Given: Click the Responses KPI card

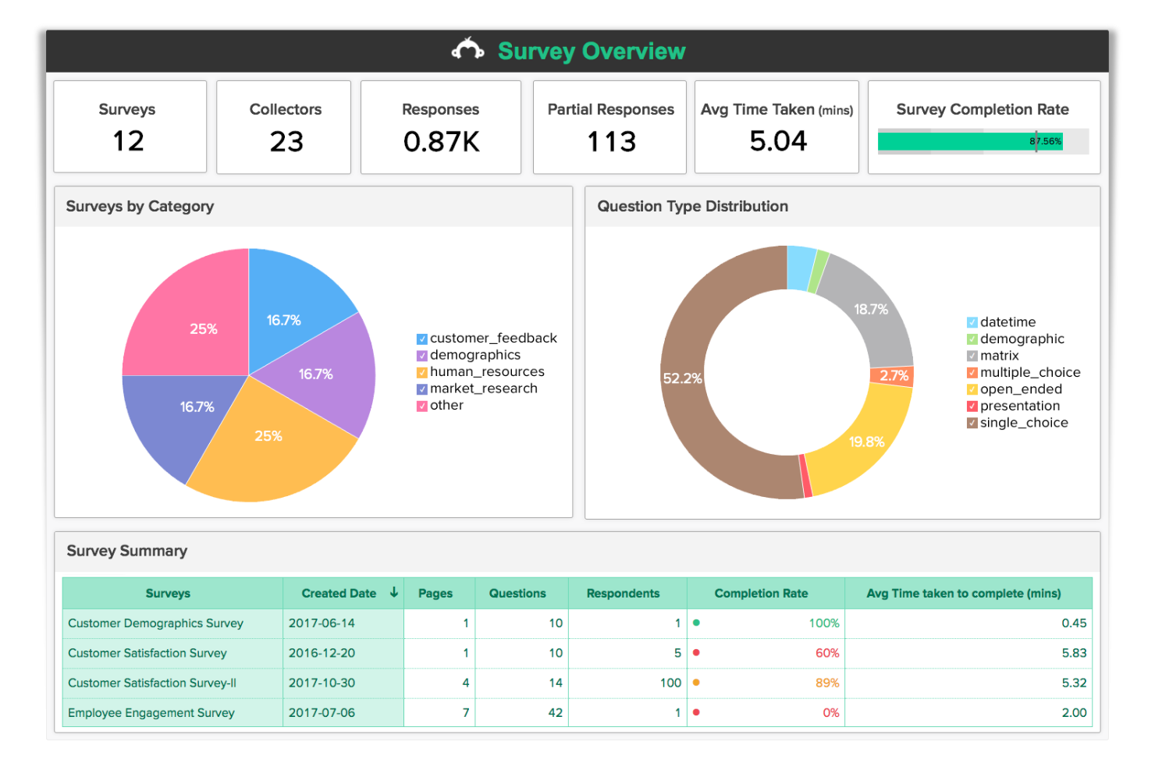Looking at the screenshot, I should (440, 126).
